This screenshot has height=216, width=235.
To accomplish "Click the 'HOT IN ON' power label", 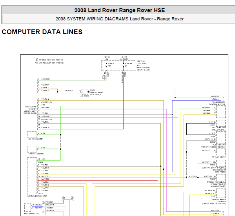I will coord(107,58).
